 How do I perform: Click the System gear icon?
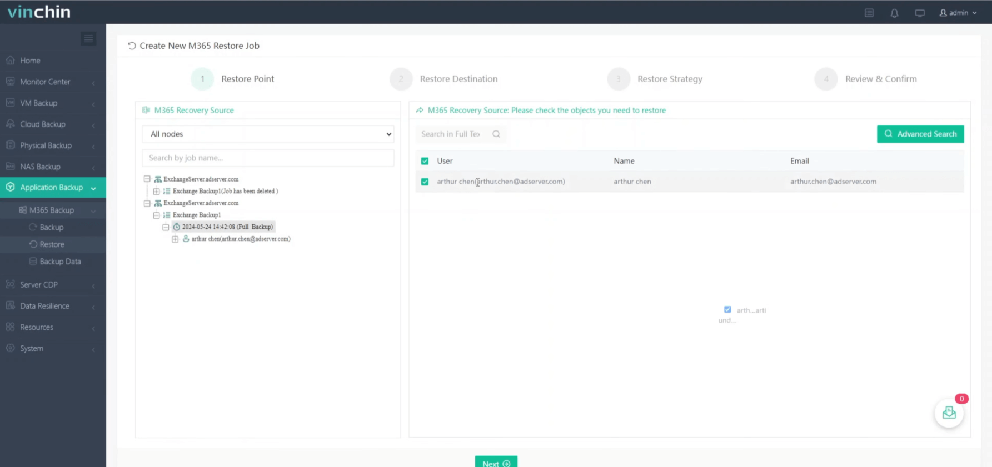coord(11,348)
